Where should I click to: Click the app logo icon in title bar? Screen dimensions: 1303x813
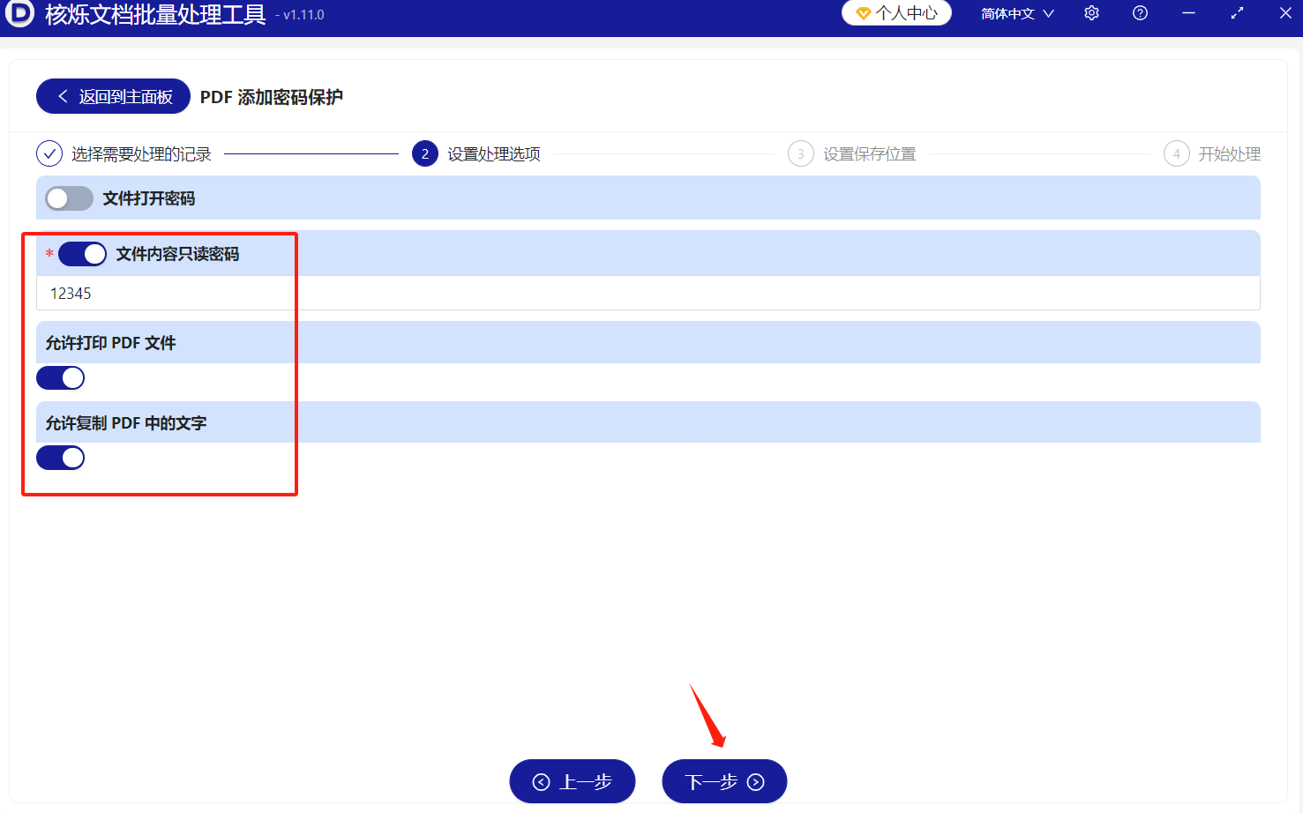19,14
